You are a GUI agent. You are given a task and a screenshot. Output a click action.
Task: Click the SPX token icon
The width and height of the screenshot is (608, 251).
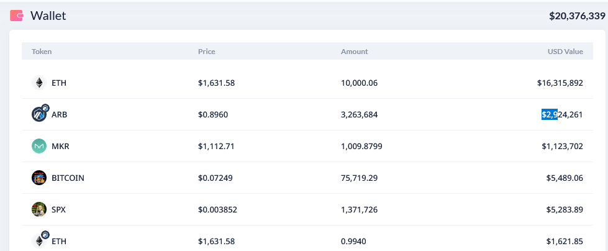pos(39,209)
